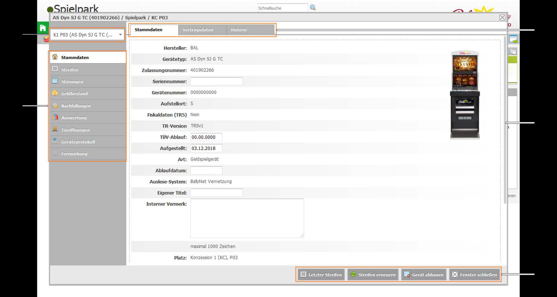The image size is (557, 297).
Task: Switch to the Stammdaten tab
Action: click(153, 30)
